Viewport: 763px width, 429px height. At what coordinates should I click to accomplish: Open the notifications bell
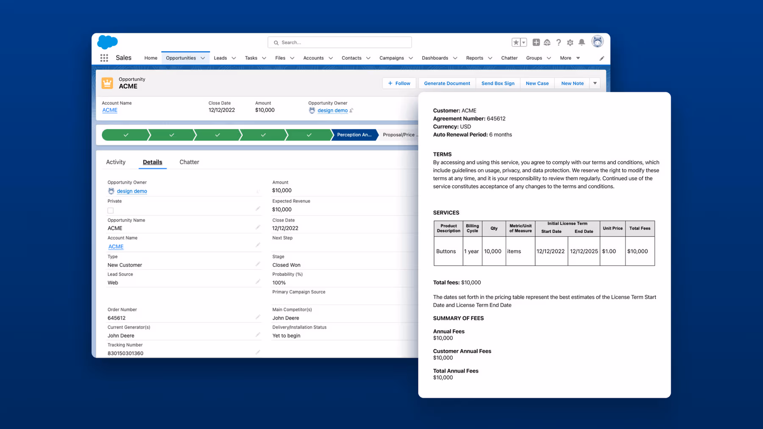tap(582, 42)
